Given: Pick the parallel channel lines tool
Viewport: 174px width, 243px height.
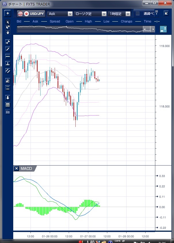Looking at the screenshot, I should [8, 71].
